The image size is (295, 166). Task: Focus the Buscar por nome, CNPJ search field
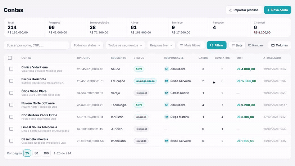[36, 45]
